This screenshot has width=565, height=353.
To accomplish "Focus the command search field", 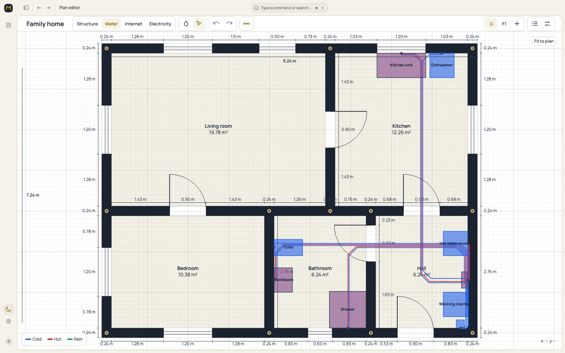I will 290,8.
